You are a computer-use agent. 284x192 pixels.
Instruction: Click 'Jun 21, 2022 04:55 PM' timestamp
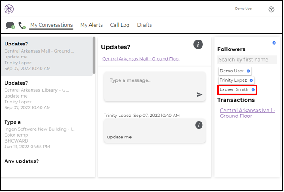click(x=27, y=147)
